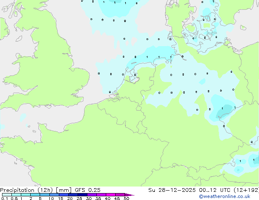
Task: Click the legend arrow tip above 50 mm
Action: 129,195
